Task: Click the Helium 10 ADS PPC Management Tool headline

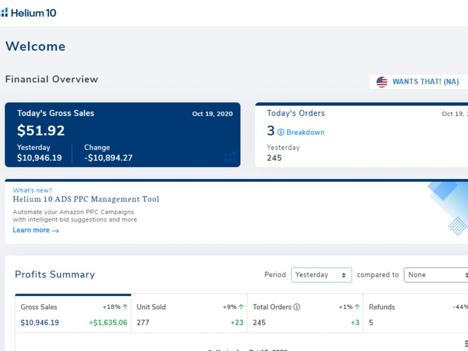Action: pos(86,199)
